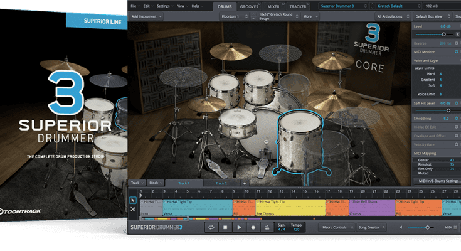Open the Add Instrument dropdown
This screenshot has height=251, width=461.
point(147,16)
